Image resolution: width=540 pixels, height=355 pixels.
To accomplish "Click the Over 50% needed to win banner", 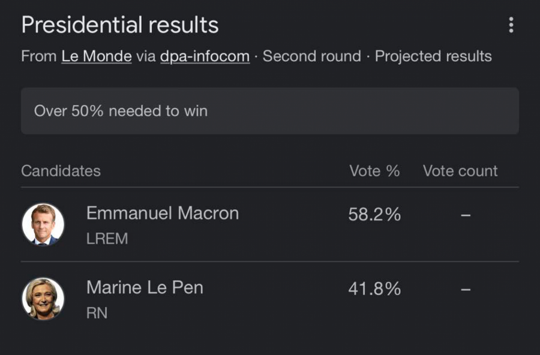I will pos(270,111).
